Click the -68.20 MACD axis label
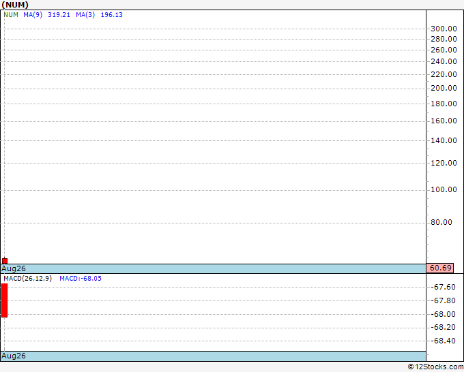This screenshot has width=464, height=372. [x=443, y=327]
